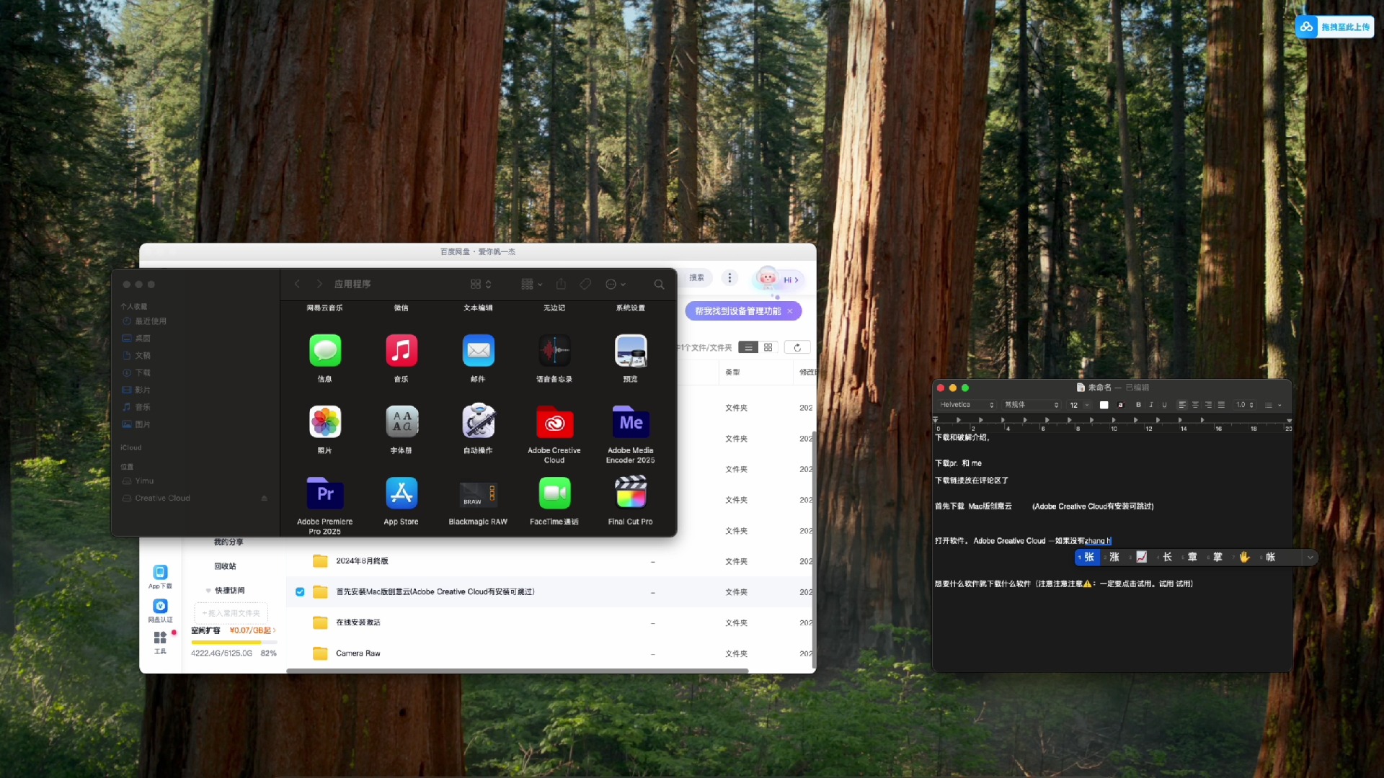This screenshot has width=1384, height=778.
Task: Open the list style dropdown in TextEdit
Action: pyautogui.click(x=1274, y=405)
